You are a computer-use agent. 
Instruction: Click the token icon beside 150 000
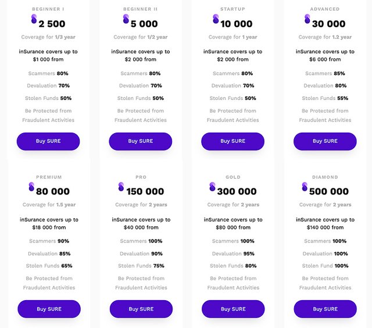coord(121,187)
